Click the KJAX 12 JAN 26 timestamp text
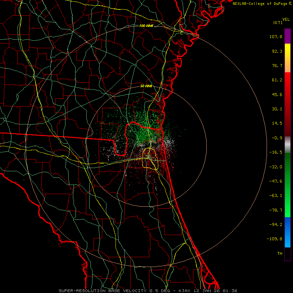 [x=208, y=291]
